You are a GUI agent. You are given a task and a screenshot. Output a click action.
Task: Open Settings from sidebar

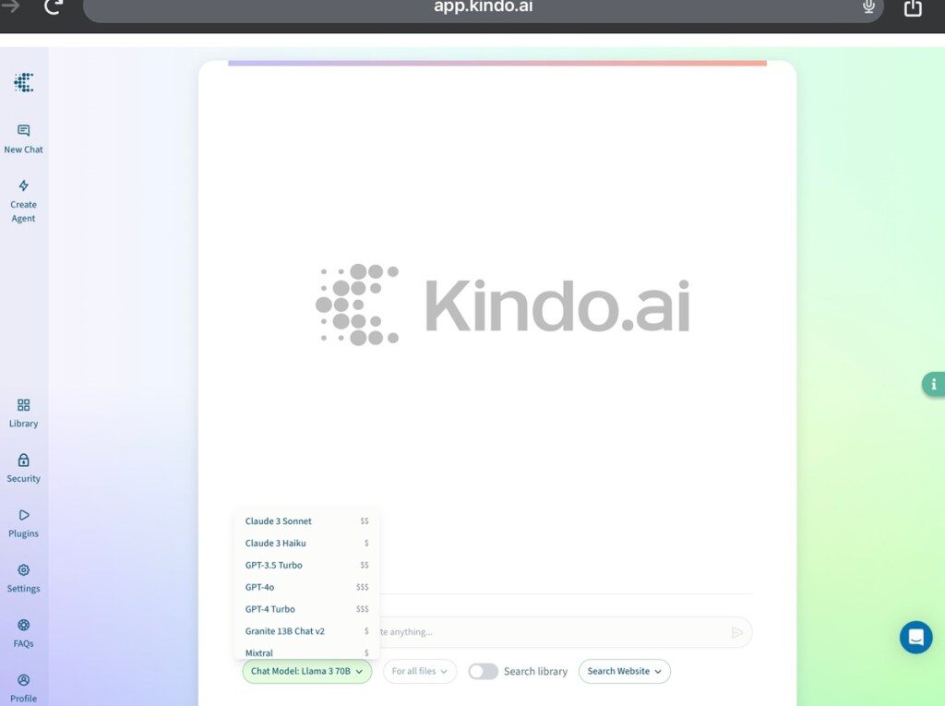click(x=23, y=579)
